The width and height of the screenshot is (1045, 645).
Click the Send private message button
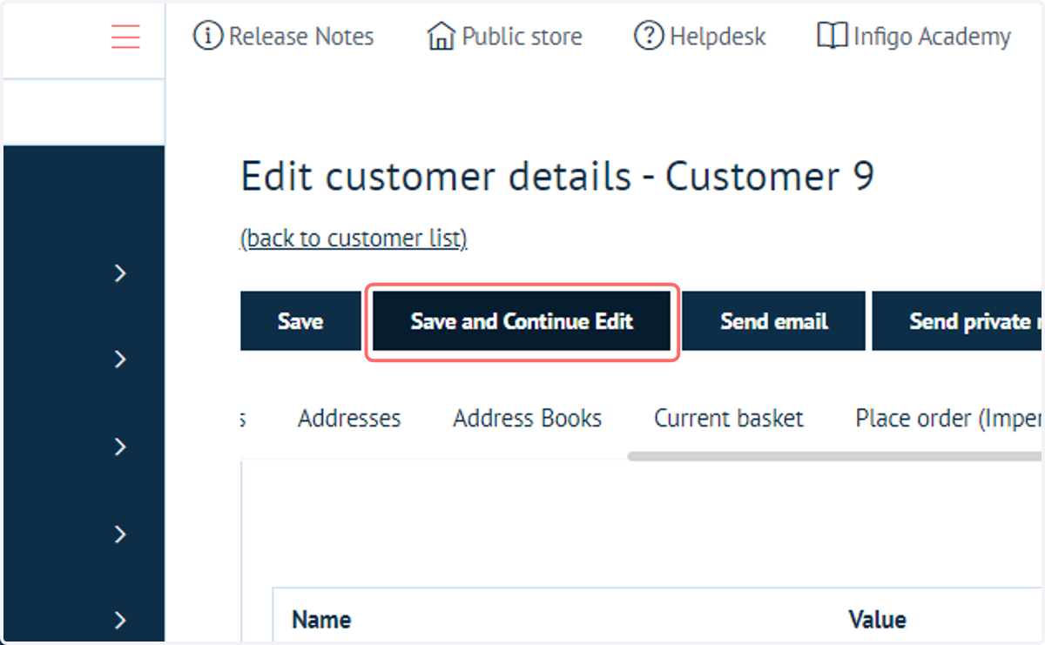pyautogui.click(x=958, y=321)
